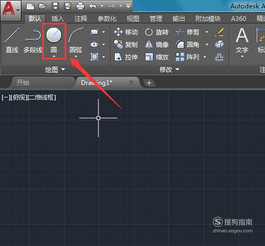Open the Undo history dropdown arrow
Screen dimensions: 265x246
102,6
